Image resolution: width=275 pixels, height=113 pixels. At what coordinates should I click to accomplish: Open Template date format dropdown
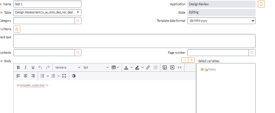tap(221, 21)
